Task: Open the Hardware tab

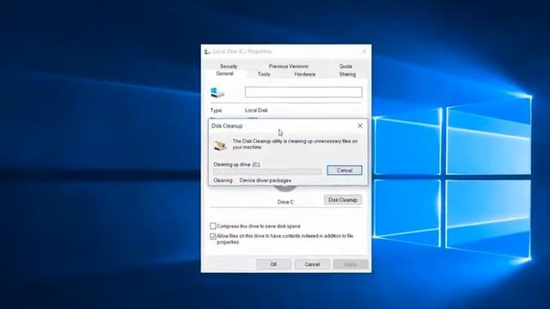Action: [x=304, y=75]
